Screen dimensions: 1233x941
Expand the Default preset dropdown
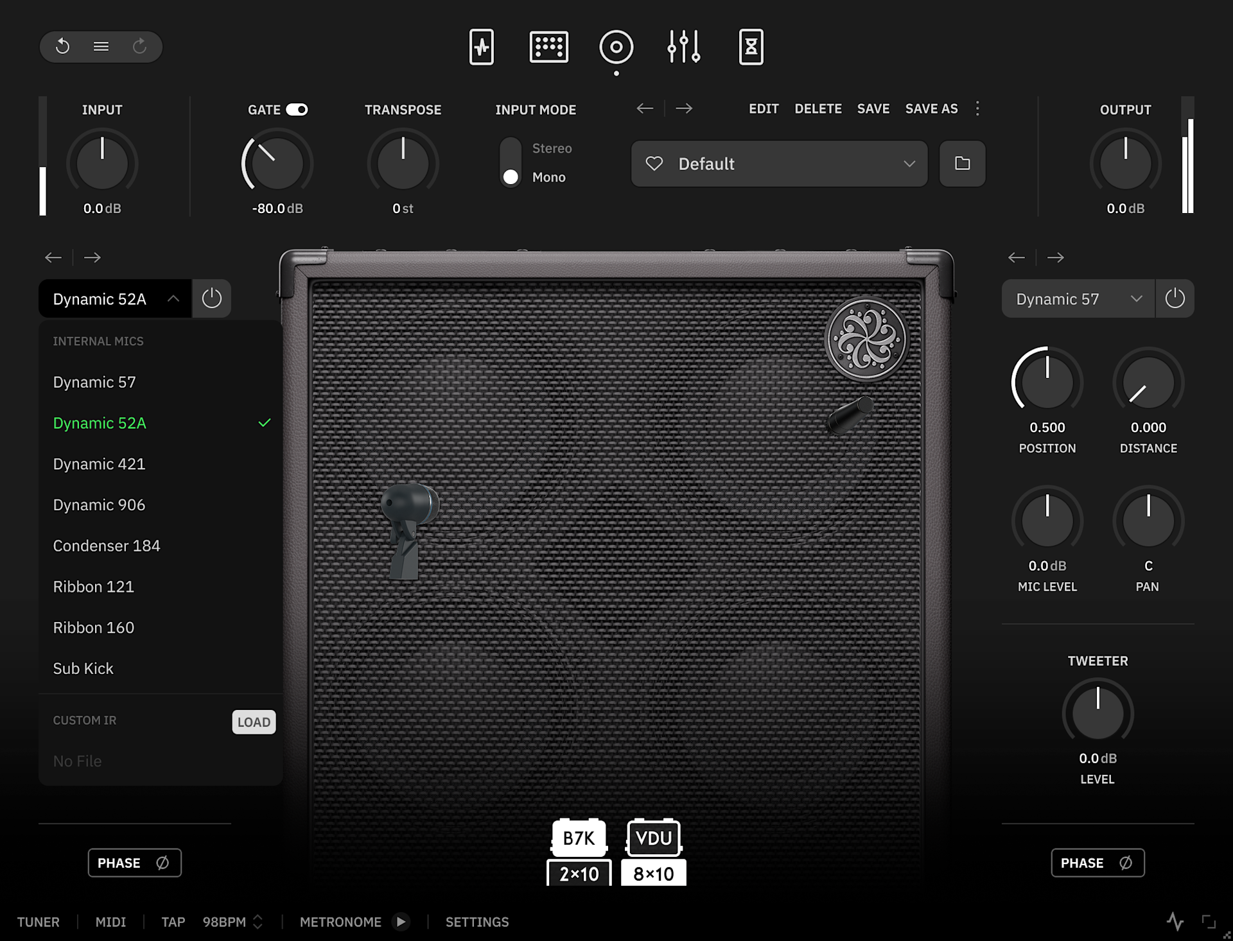909,164
